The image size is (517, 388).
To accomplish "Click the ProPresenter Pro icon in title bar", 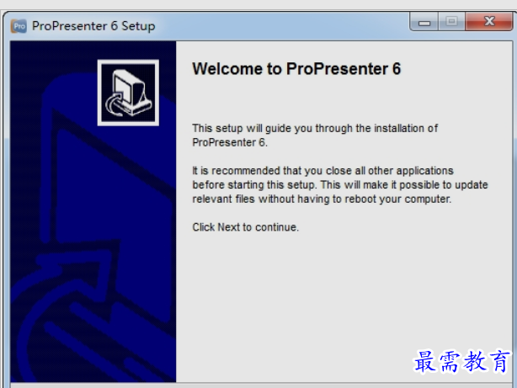I will (x=19, y=26).
